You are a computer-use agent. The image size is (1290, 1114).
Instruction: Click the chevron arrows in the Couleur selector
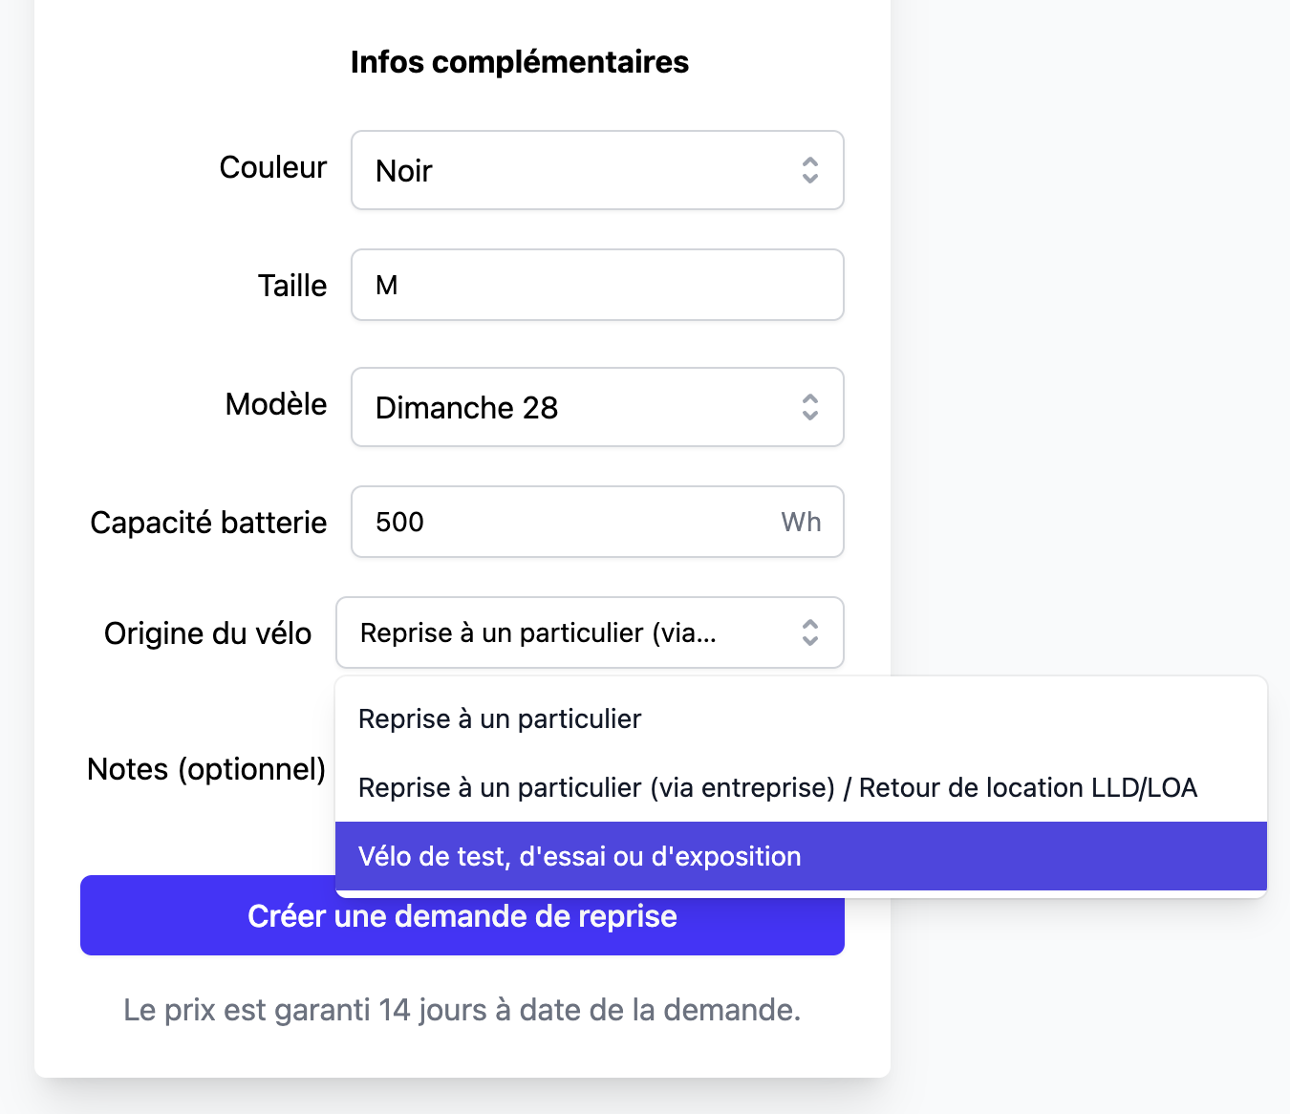[x=809, y=170]
